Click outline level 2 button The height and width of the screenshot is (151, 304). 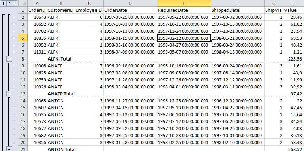click(9, 3)
